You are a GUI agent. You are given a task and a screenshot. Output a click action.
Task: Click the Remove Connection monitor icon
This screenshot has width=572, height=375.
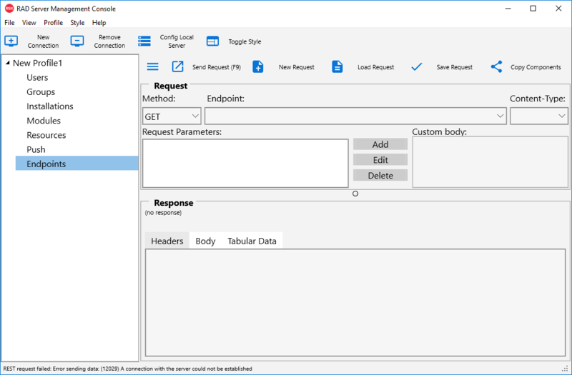point(77,41)
